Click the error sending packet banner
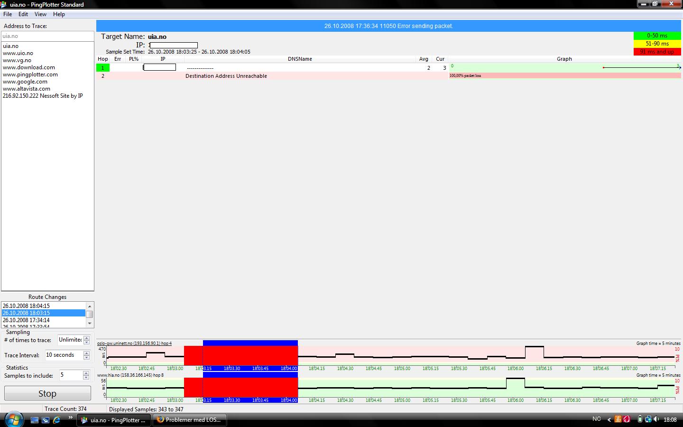Image resolution: width=683 pixels, height=427 pixels. coord(388,26)
